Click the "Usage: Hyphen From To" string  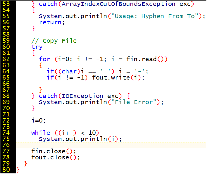[x=155, y=16]
